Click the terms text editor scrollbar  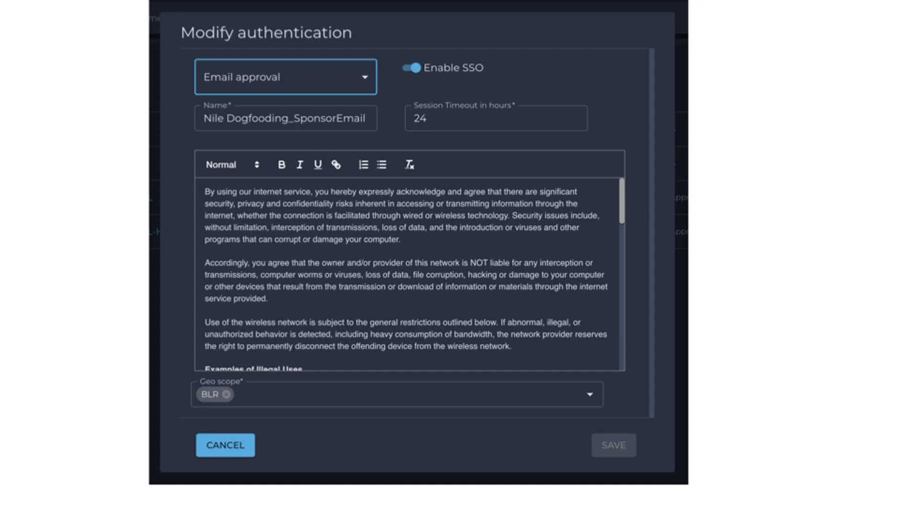click(622, 201)
